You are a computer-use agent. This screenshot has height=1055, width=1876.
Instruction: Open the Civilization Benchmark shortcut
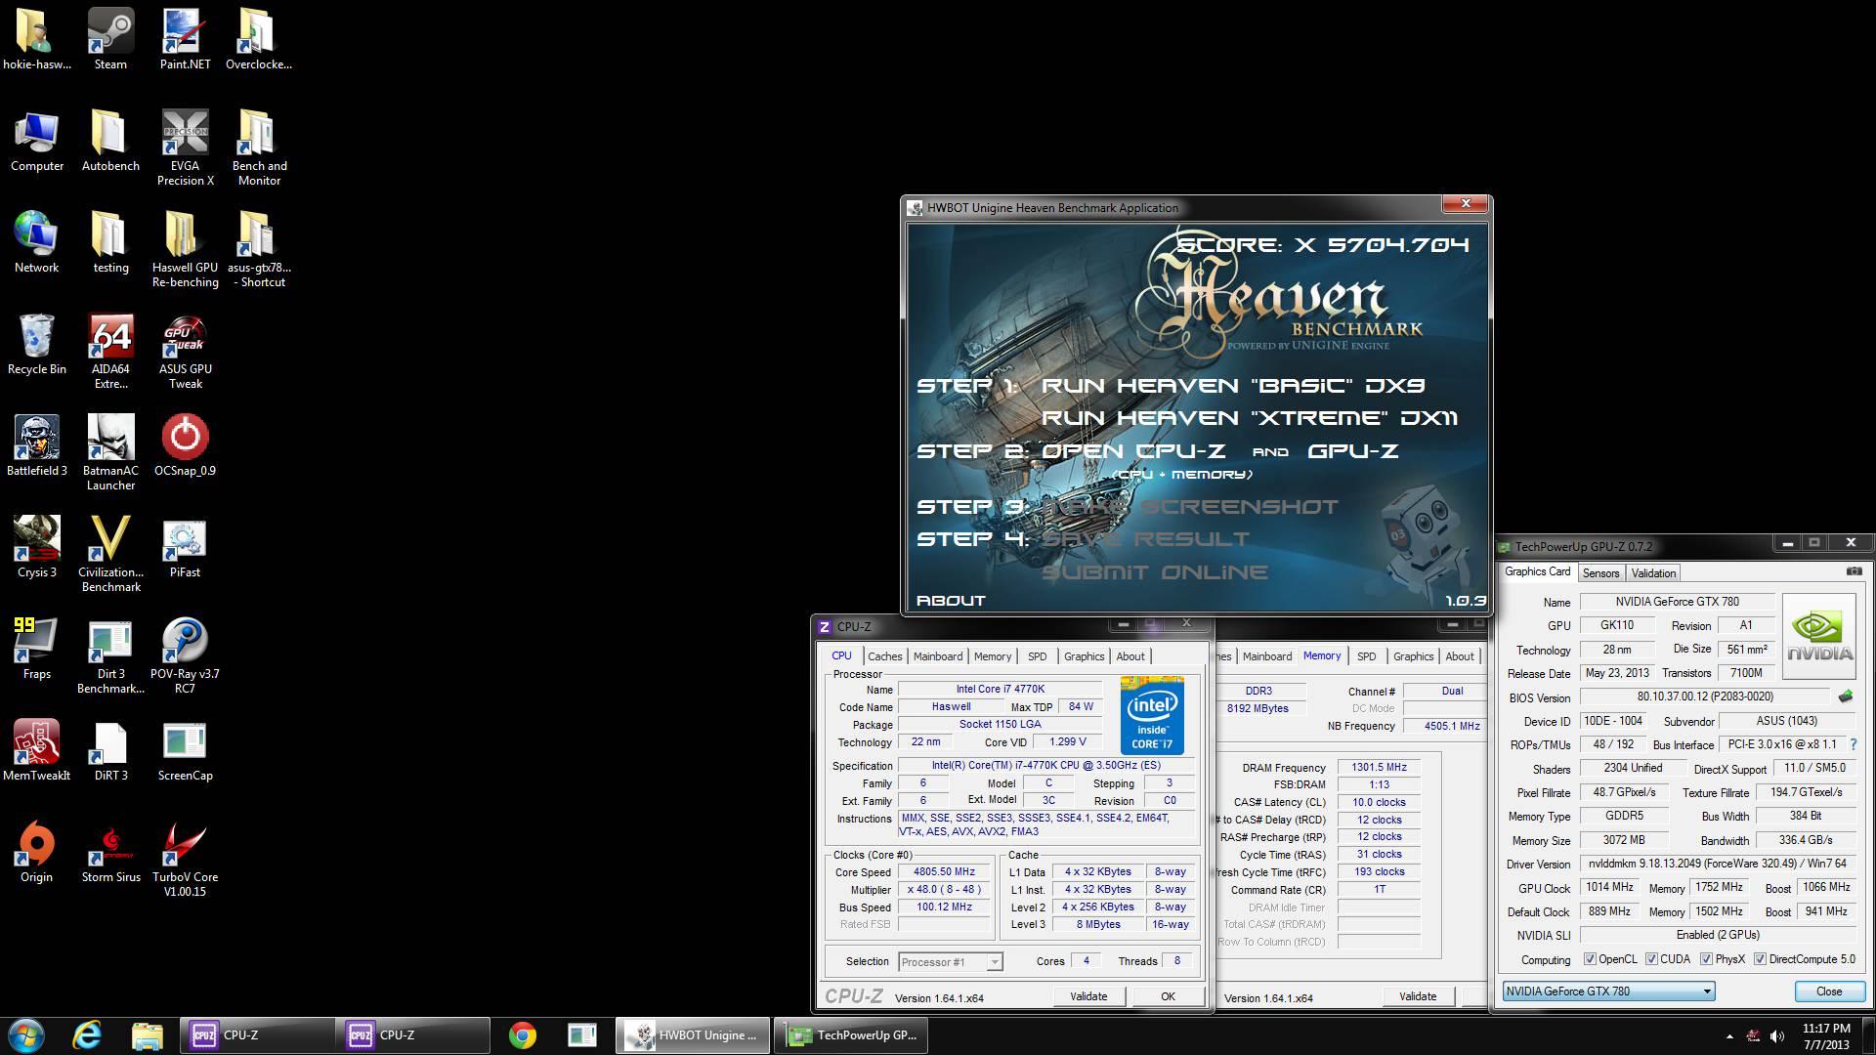tap(110, 553)
